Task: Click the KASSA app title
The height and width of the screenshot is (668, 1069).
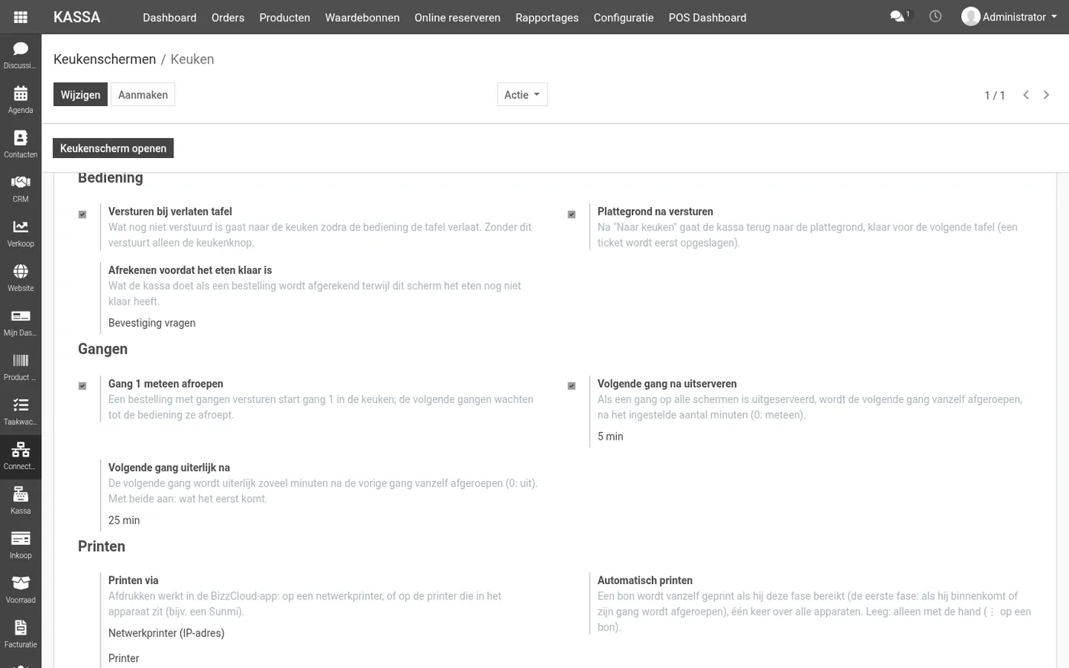Action: coord(77,17)
